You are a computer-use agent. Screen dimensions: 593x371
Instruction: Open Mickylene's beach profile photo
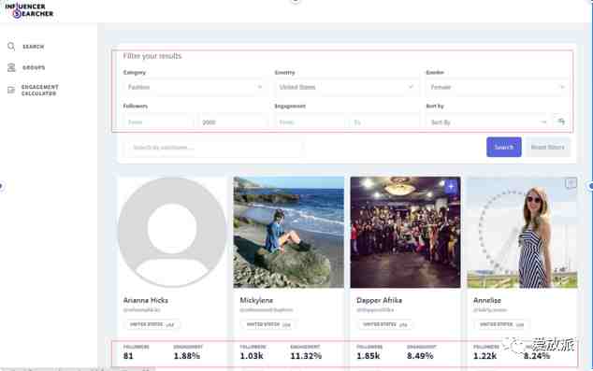pos(289,232)
